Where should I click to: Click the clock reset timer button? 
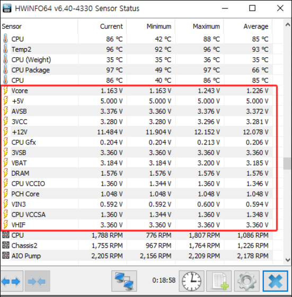point(191,281)
